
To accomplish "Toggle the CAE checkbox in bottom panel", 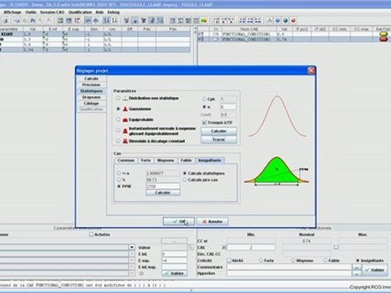I will tap(224, 247).
